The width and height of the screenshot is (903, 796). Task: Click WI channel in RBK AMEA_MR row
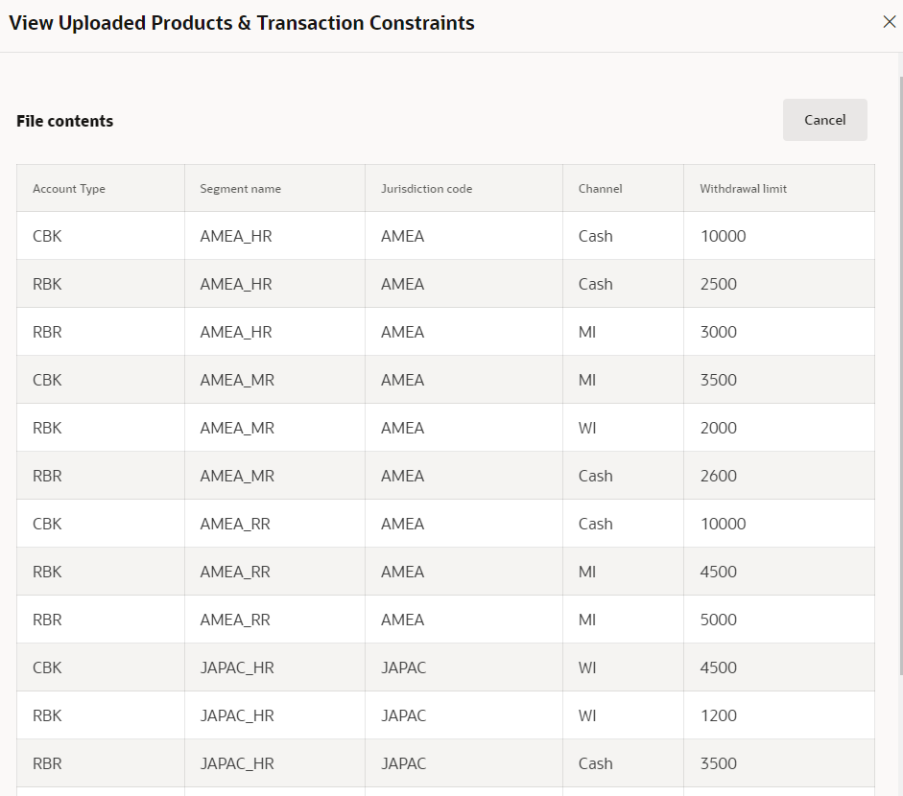point(587,428)
